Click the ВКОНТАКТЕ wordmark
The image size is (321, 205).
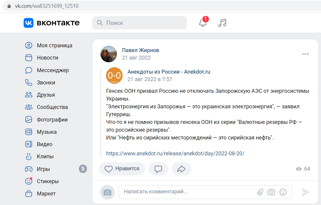[x=58, y=23]
